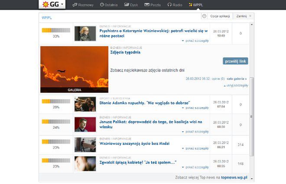Click the scroll down arrow of news list
The width and height of the screenshot is (286, 184).
pyautogui.click(x=252, y=179)
